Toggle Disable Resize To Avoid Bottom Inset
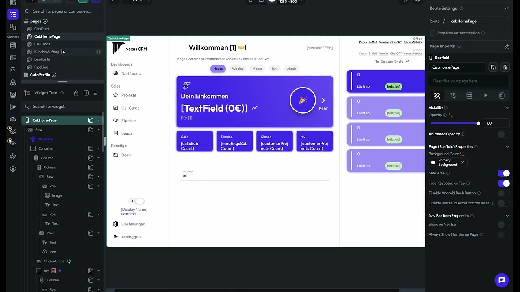Viewport: 520px width, 292px height. coord(503,203)
